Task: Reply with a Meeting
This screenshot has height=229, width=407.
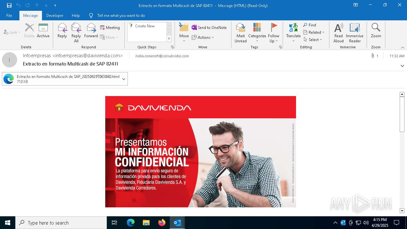Action: click(x=110, y=28)
